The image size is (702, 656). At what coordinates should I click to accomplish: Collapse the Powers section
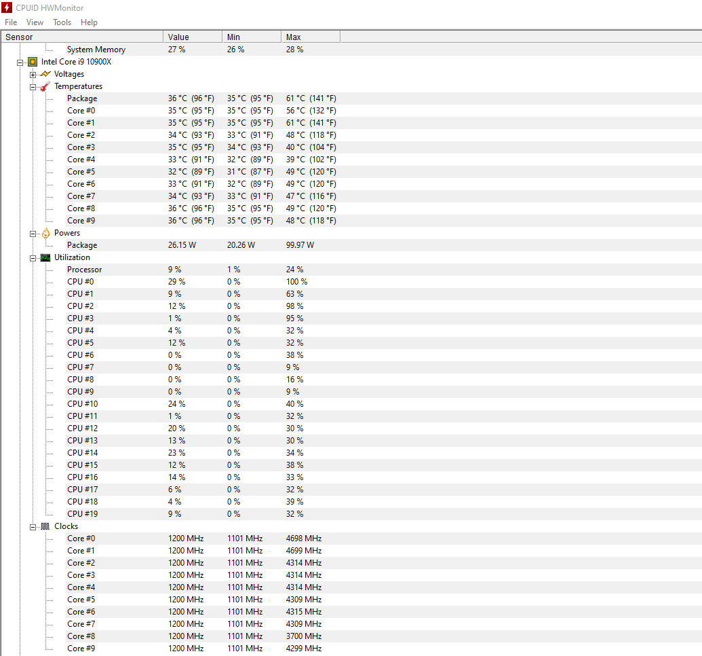point(33,234)
